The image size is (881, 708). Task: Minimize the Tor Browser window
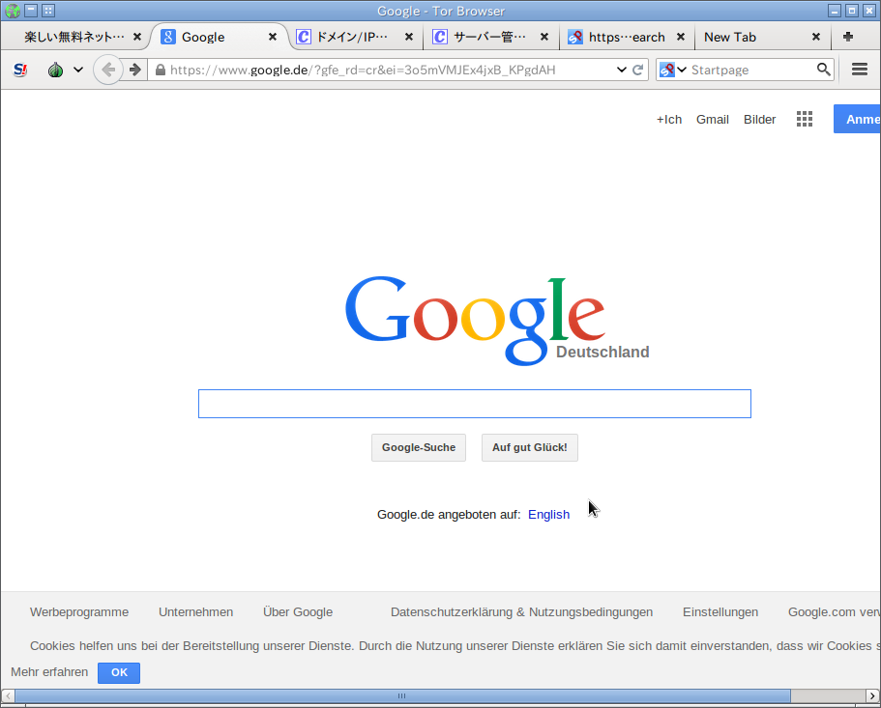click(835, 10)
